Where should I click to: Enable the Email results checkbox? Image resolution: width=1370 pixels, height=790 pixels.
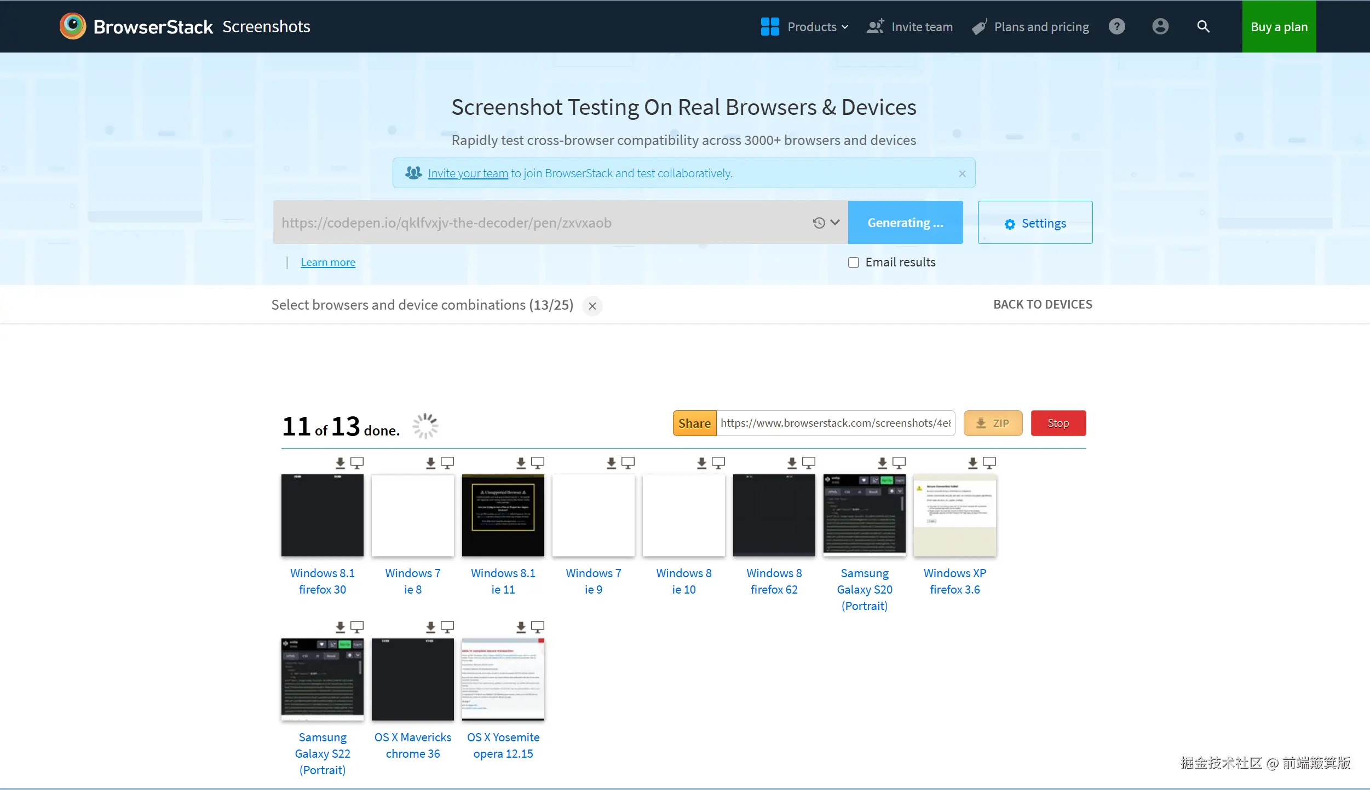click(853, 263)
